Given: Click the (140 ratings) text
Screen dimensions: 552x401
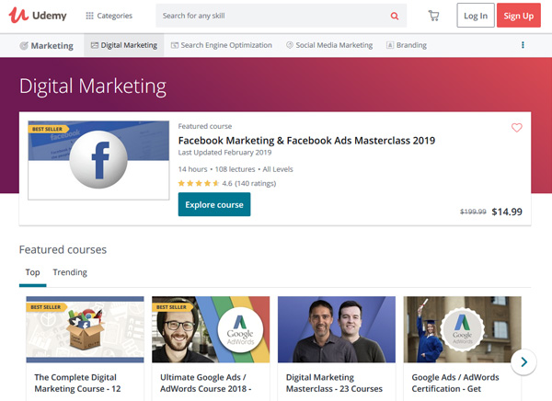Looking at the screenshot, I should (x=255, y=183).
